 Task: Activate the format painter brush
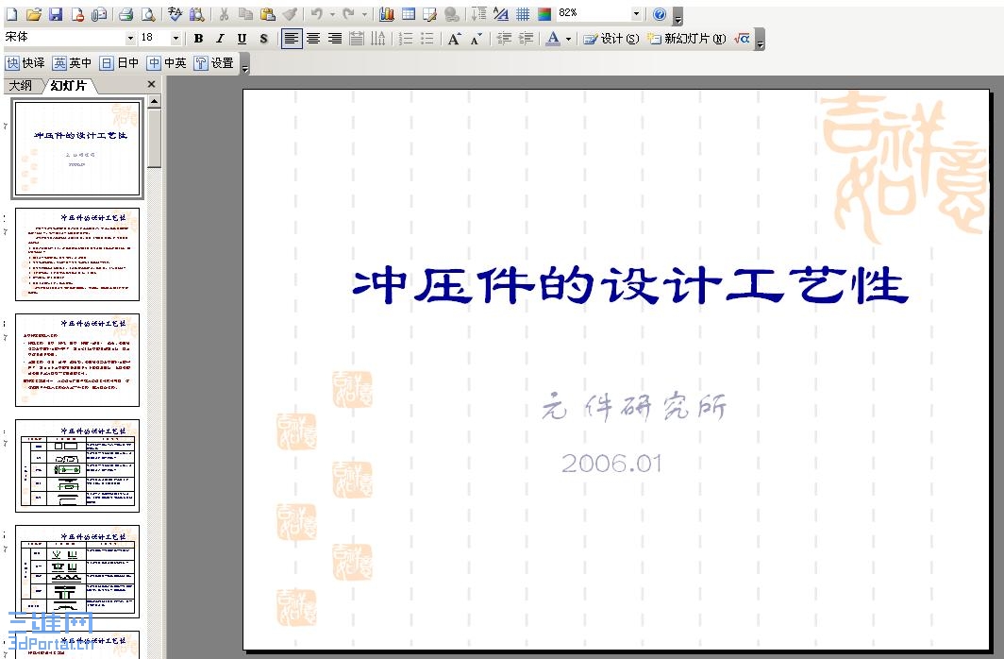(x=290, y=13)
